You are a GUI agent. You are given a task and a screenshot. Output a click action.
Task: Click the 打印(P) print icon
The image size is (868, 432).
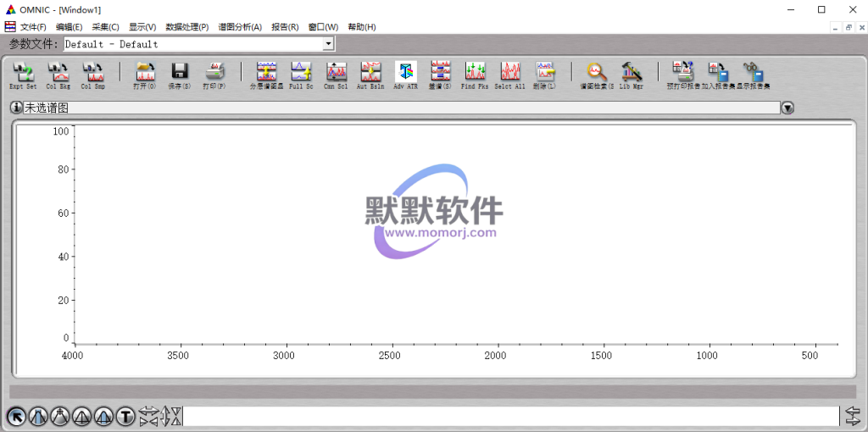pyautogui.click(x=214, y=74)
